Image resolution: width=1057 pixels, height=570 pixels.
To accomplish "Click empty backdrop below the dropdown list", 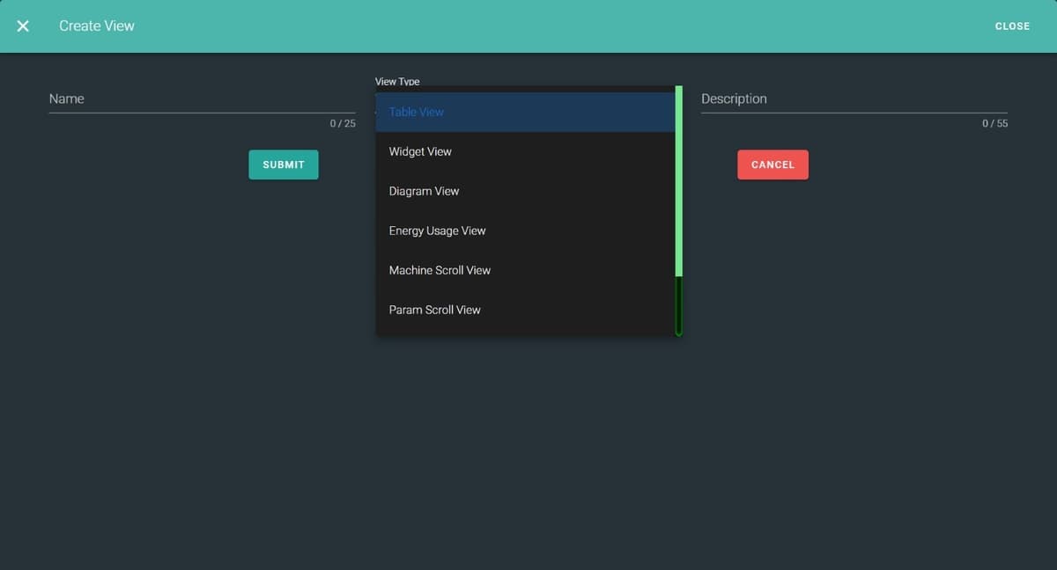I will (x=528, y=440).
